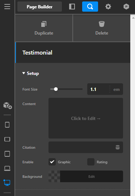Open the add elements cube icon
135x196 pixels.
tap(8, 105)
